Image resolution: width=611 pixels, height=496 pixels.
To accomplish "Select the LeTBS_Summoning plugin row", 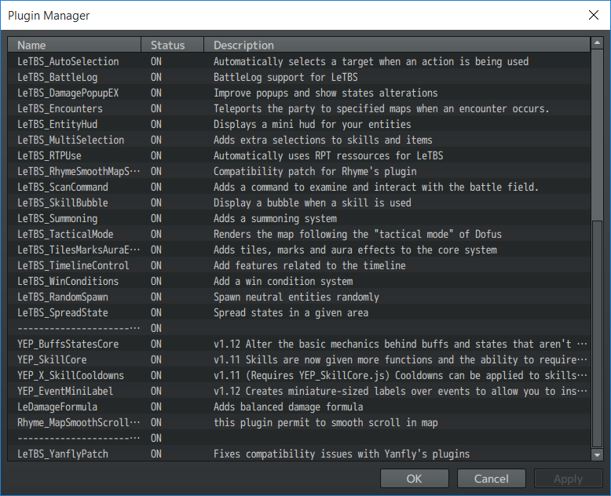I will (x=299, y=218).
